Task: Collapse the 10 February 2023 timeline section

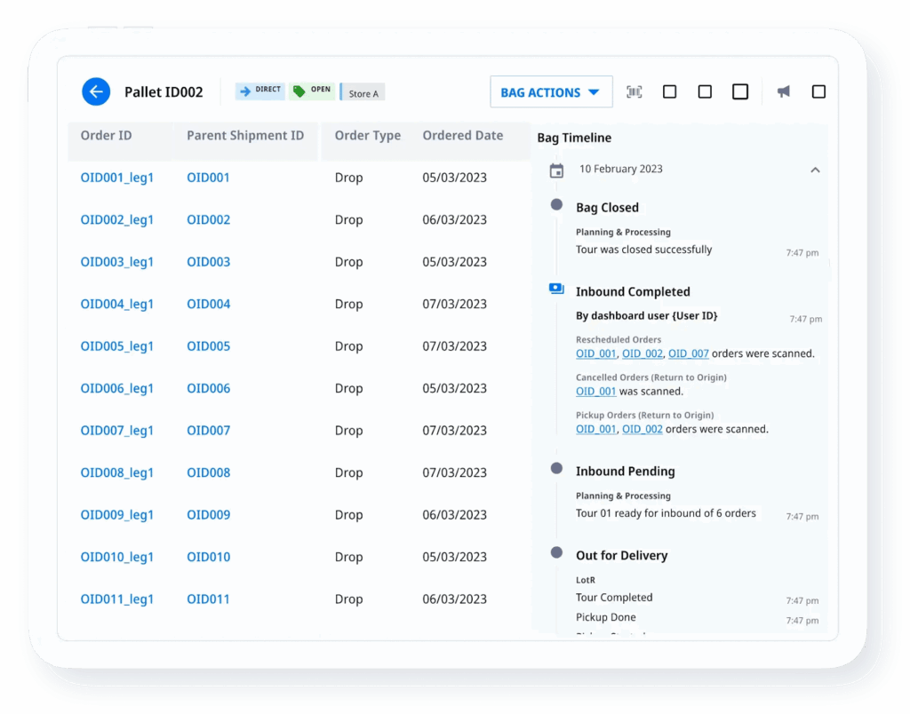Action: [x=815, y=170]
